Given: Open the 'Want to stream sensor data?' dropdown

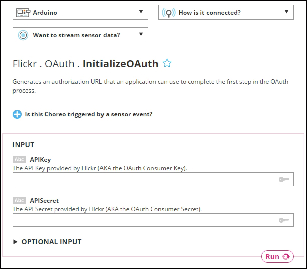Looking at the screenshot, I should [80, 35].
